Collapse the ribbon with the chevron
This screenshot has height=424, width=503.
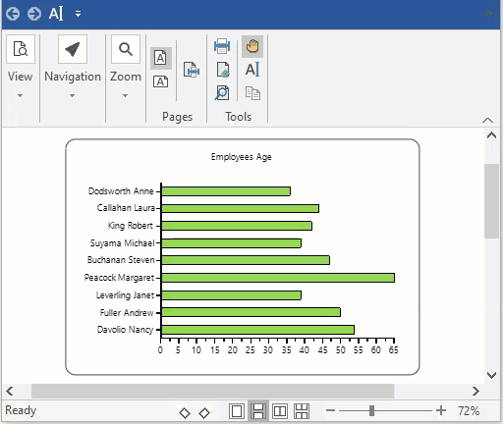point(487,121)
